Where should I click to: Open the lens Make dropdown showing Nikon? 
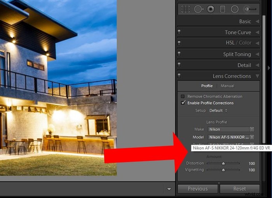231,129
